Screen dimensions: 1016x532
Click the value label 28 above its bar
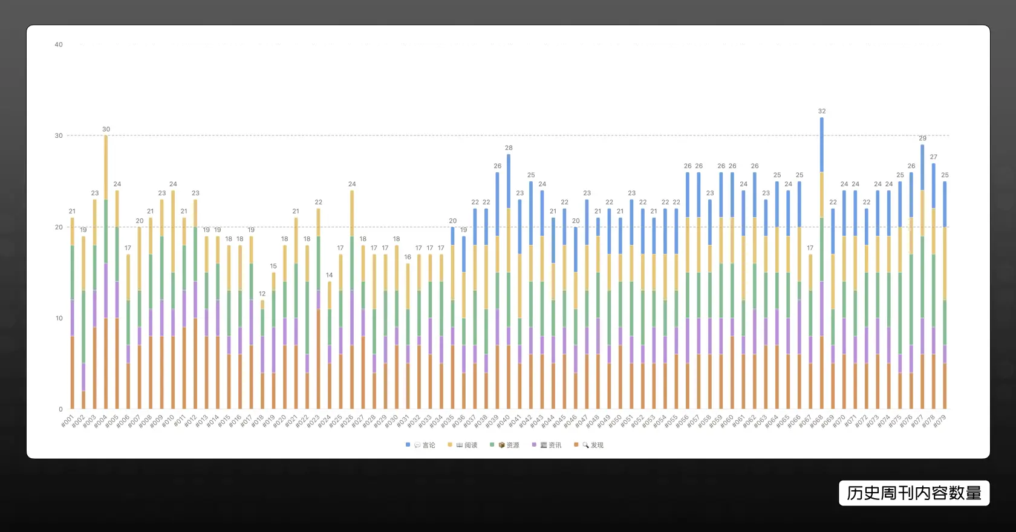pyautogui.click(x=509, y=148)
